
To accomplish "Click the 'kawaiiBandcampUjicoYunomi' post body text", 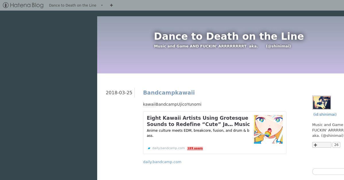I will click(x=172, y=104).
